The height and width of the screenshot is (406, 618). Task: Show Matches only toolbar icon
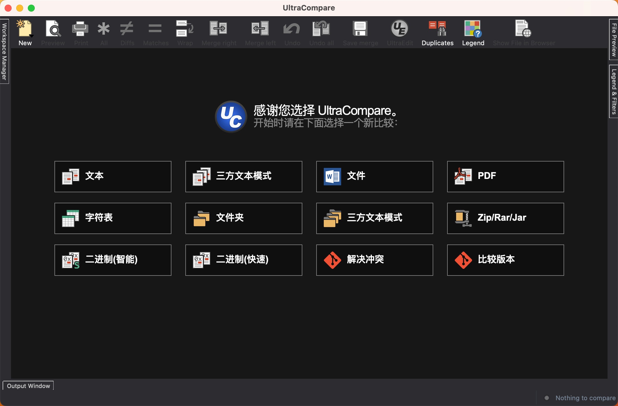click(155, 28)
